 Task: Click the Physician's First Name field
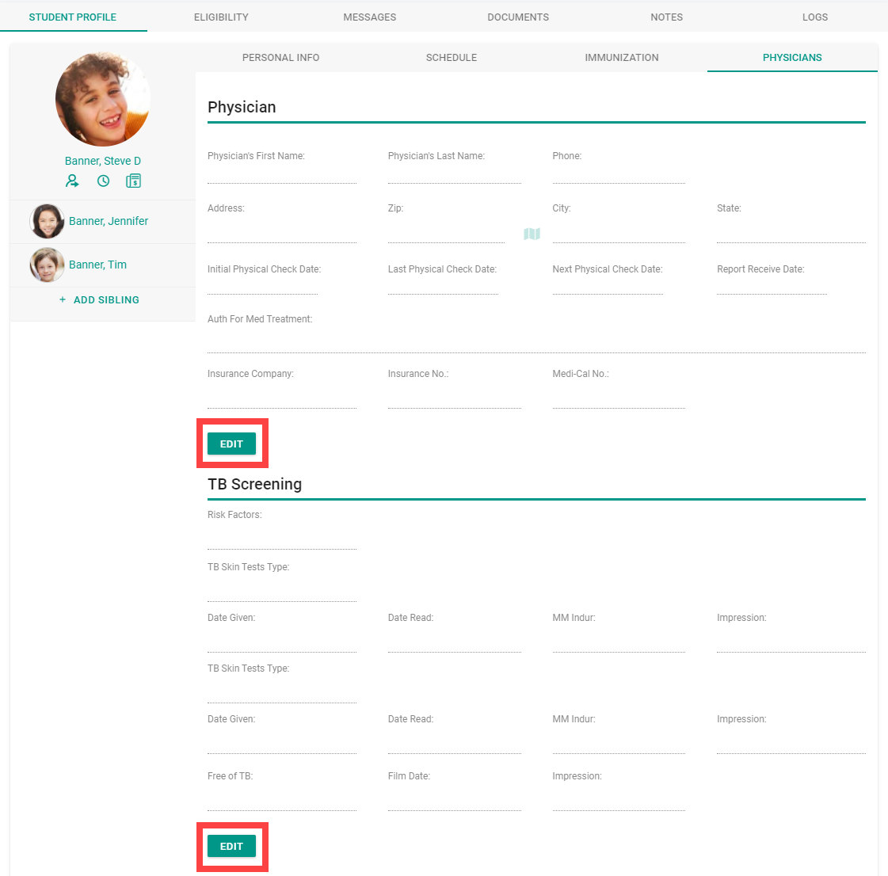[282, 174]
